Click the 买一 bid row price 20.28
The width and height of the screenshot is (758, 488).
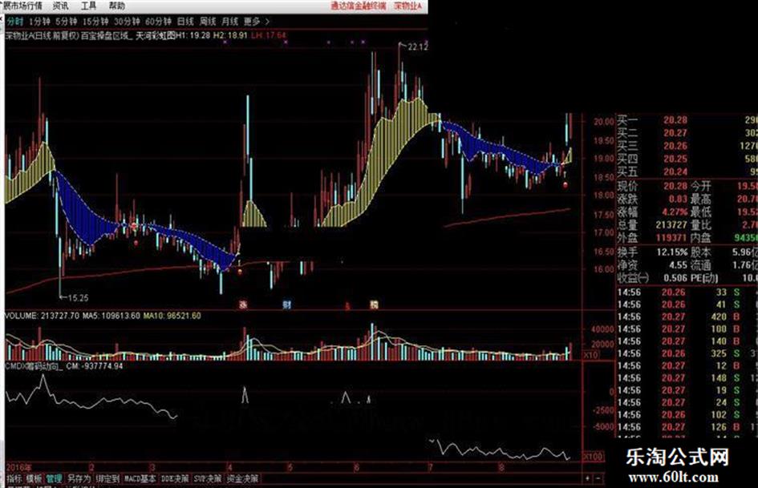(675, 120)
